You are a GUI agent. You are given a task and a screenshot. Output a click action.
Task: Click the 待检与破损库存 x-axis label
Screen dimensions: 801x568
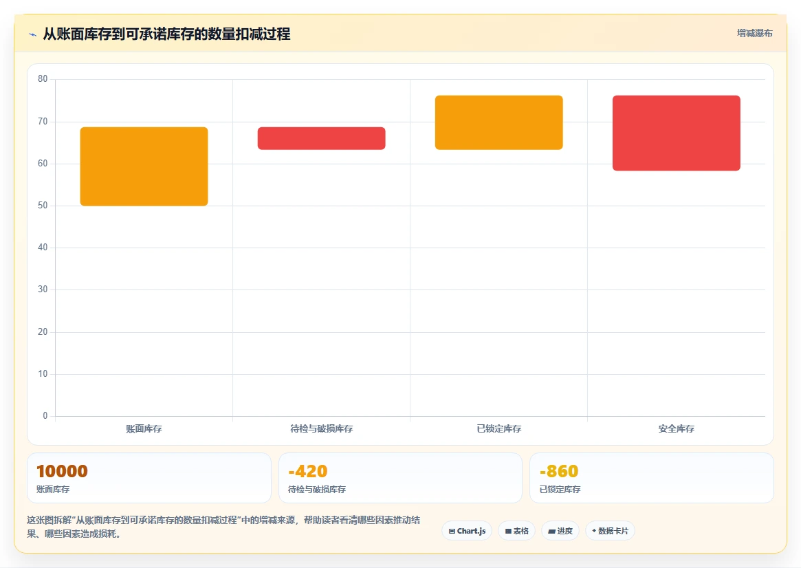321,428
